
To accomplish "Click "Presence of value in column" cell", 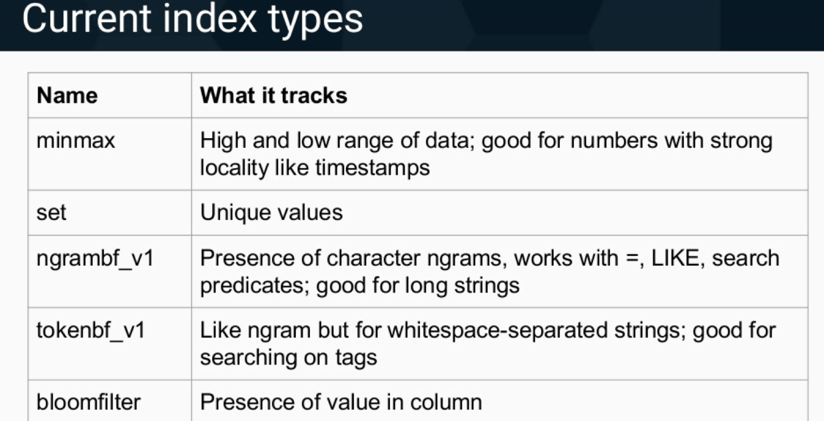I will click(x=341, y=402).
